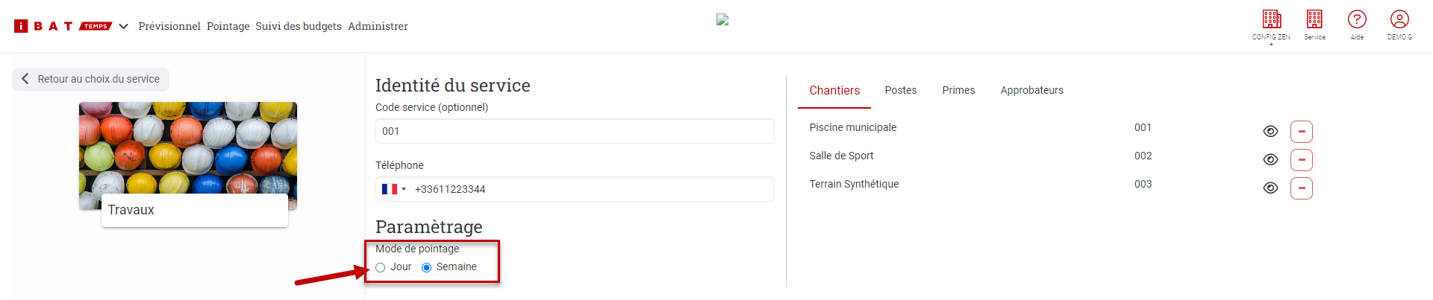Remove the Piscine municipale chantier
1433x300 pixels.
pyautogui.click(x=1301, y=132)
